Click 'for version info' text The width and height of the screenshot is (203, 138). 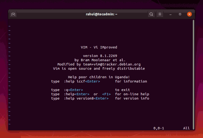point(132,98)
